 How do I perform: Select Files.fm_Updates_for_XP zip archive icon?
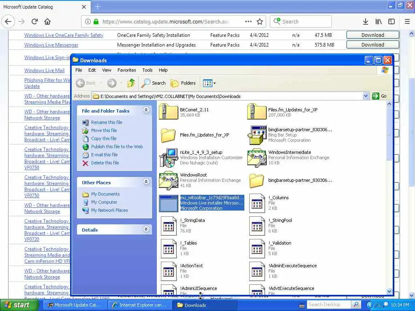[257, 112]
